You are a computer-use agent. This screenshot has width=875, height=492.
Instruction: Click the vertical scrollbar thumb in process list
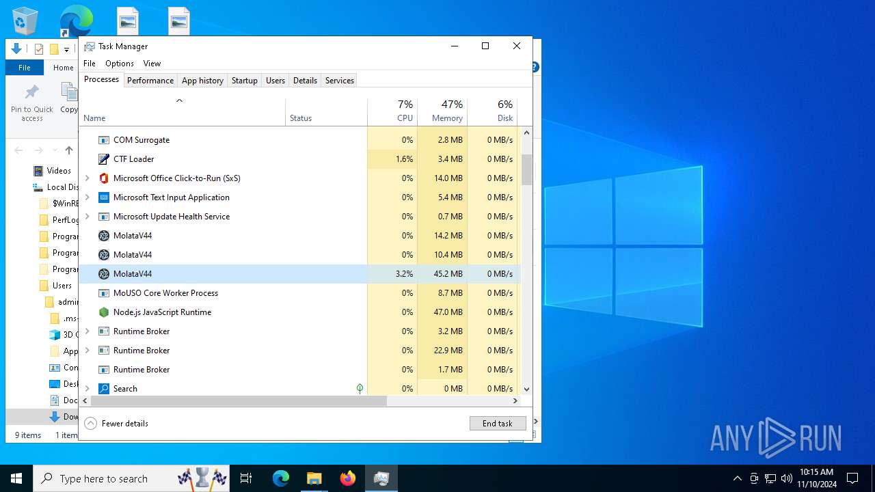point(526,169)
